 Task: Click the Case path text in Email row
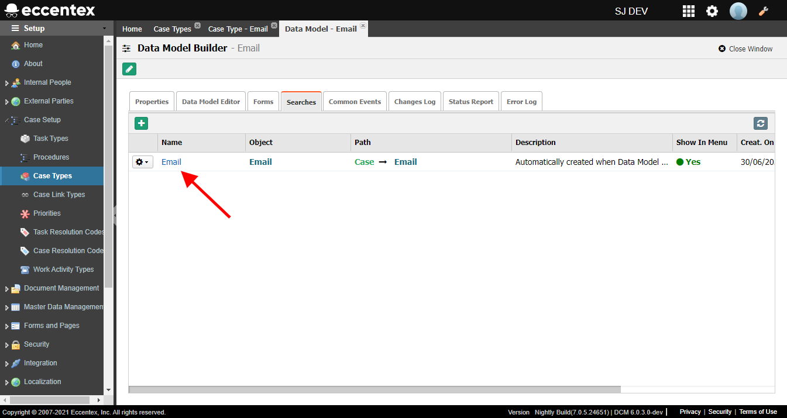click(x=364, y=162)
